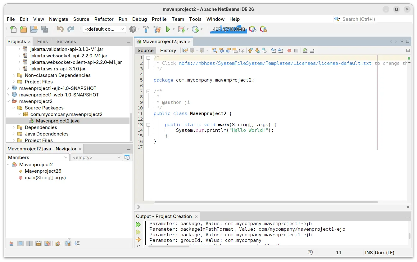Toggle Highlight Search results in editor toolbar

click(x=235, y=51)
